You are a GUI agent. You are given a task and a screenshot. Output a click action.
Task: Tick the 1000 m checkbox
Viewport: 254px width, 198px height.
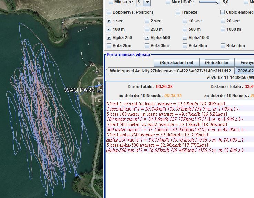click(x=223, y=29)
